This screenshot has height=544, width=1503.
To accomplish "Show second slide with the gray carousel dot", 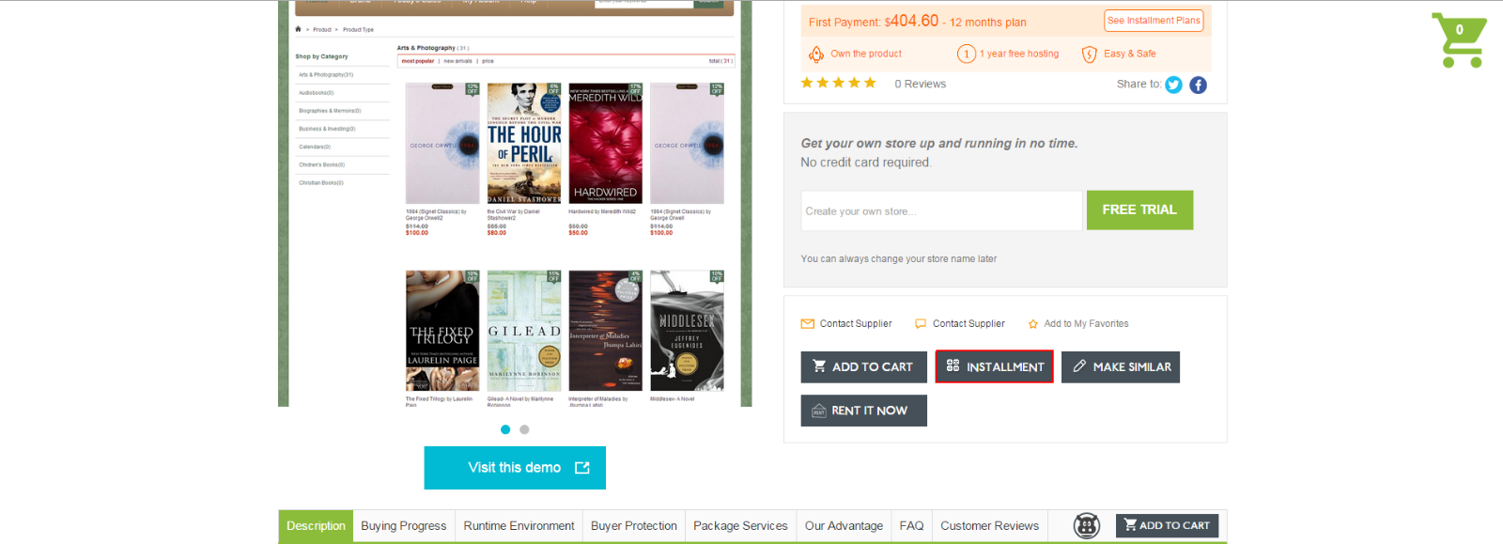I will (x=524, y=429).
